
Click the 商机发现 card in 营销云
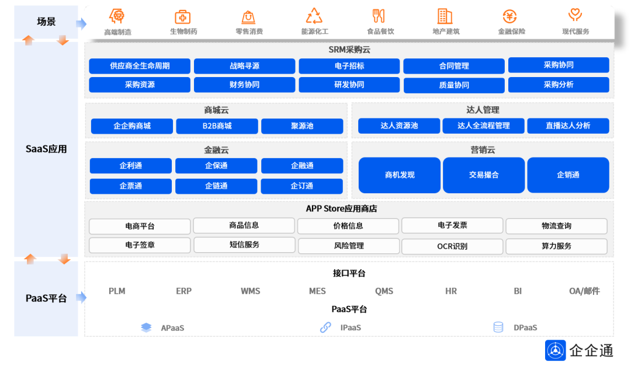pos(399,175)
